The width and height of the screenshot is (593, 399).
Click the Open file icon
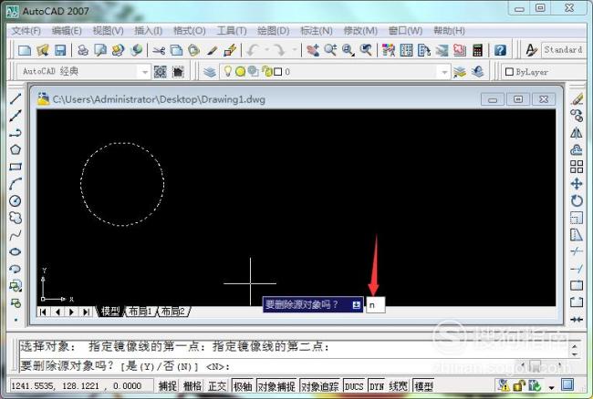pyautogui.click(x=43, y=50)
